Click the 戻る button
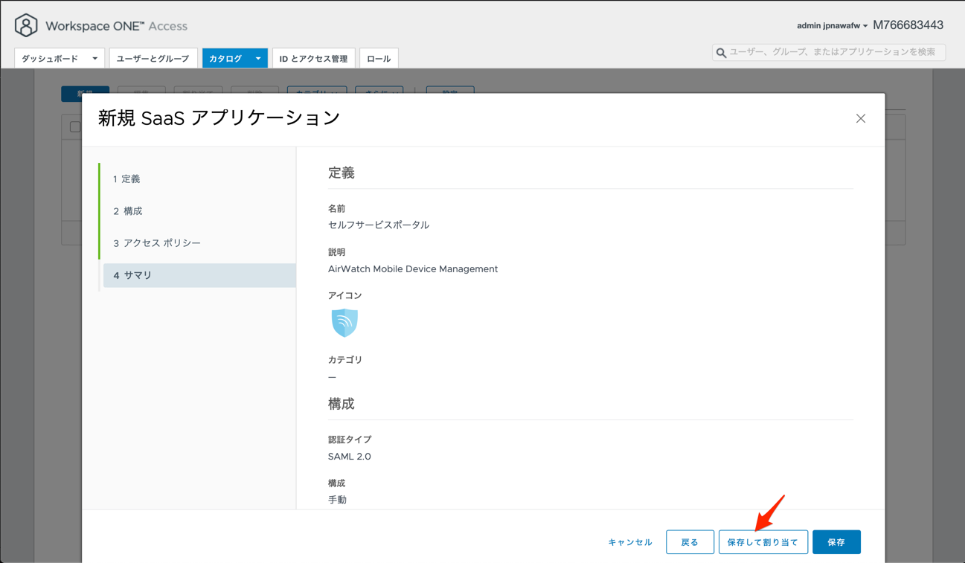Viewport: 965px width, 563px height. 690,542
